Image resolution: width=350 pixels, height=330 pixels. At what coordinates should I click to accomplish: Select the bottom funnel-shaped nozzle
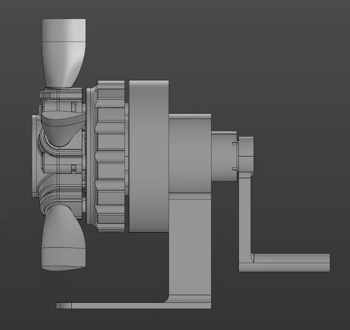[64, 238]
